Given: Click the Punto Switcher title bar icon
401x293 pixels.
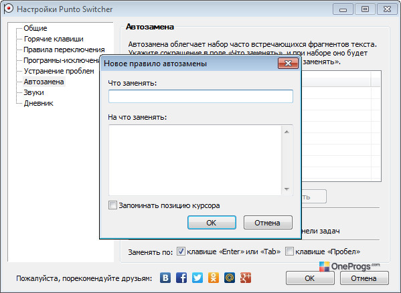Looking at the screenshot, I should point(8,9).
